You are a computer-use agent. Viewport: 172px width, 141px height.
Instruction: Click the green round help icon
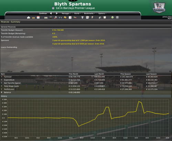pos(112,18)
